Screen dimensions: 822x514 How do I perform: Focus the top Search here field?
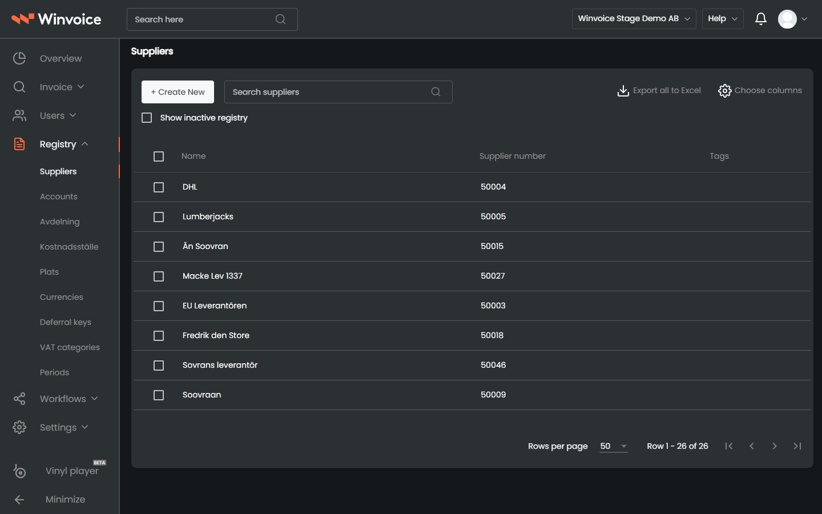point(212,19)
